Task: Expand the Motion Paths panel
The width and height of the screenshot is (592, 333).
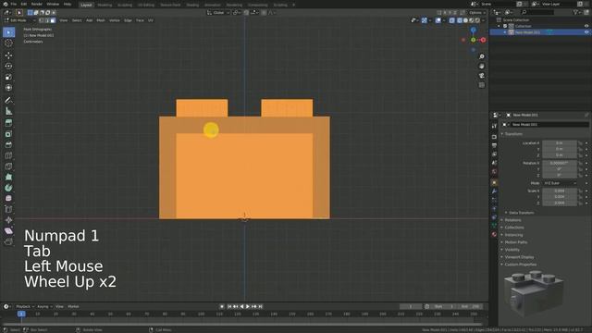Action: pos(515,242)
